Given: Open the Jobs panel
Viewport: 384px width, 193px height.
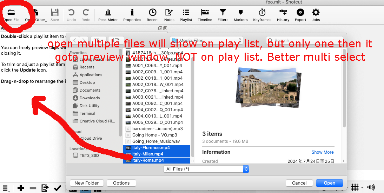Looking at the screenshot, I should (x=316, y=15).
